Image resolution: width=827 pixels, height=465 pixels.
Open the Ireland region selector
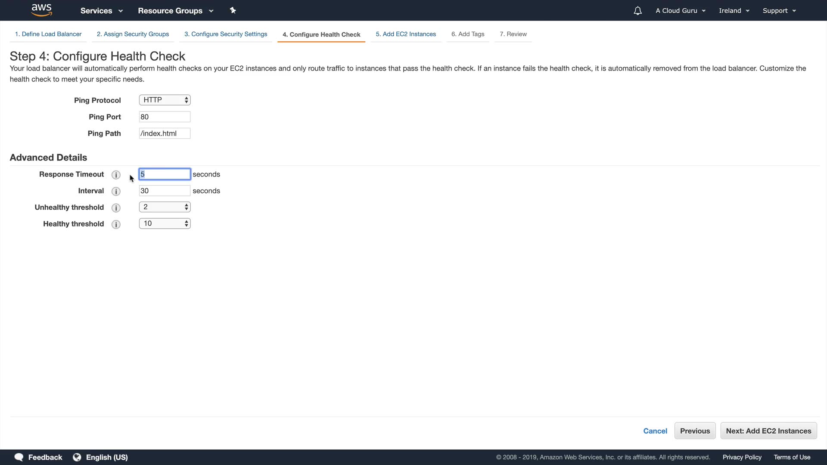734,11
